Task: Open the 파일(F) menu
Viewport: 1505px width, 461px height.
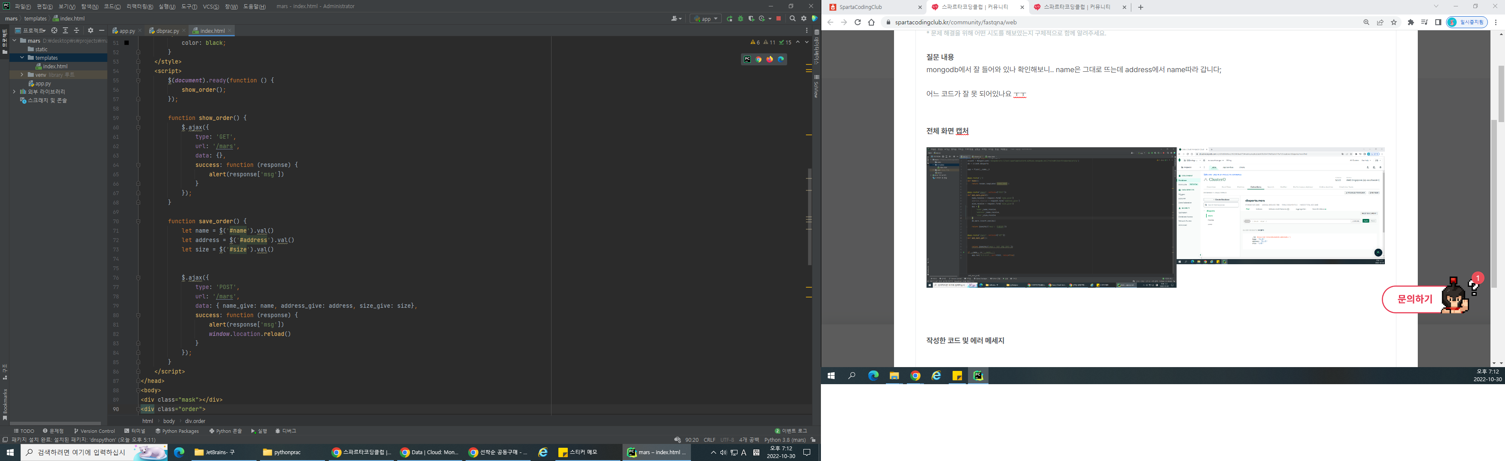Action: 23,6
